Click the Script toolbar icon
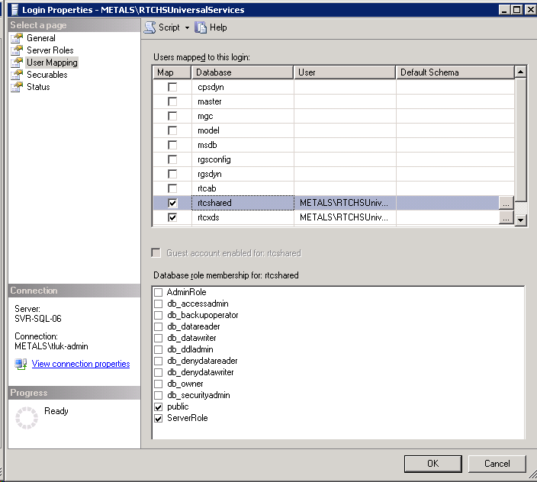This screenshot has width=537, height=482. coord(150,27)
